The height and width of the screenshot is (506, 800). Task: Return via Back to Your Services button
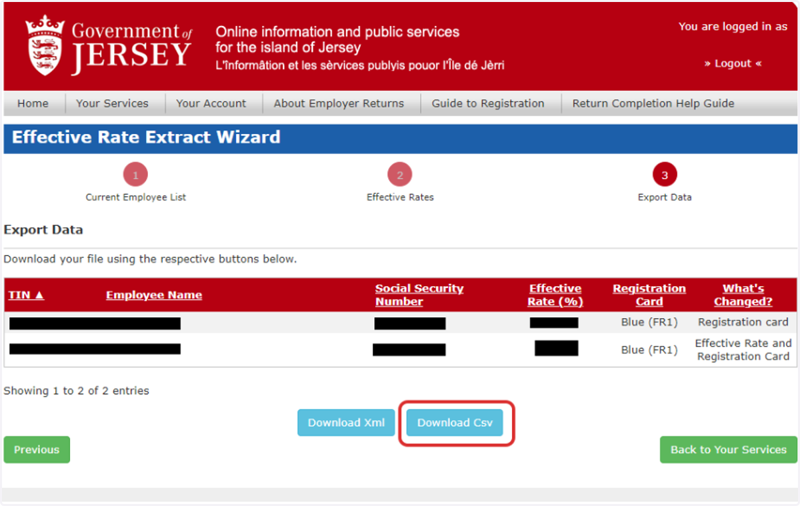(x=728, y=449)
